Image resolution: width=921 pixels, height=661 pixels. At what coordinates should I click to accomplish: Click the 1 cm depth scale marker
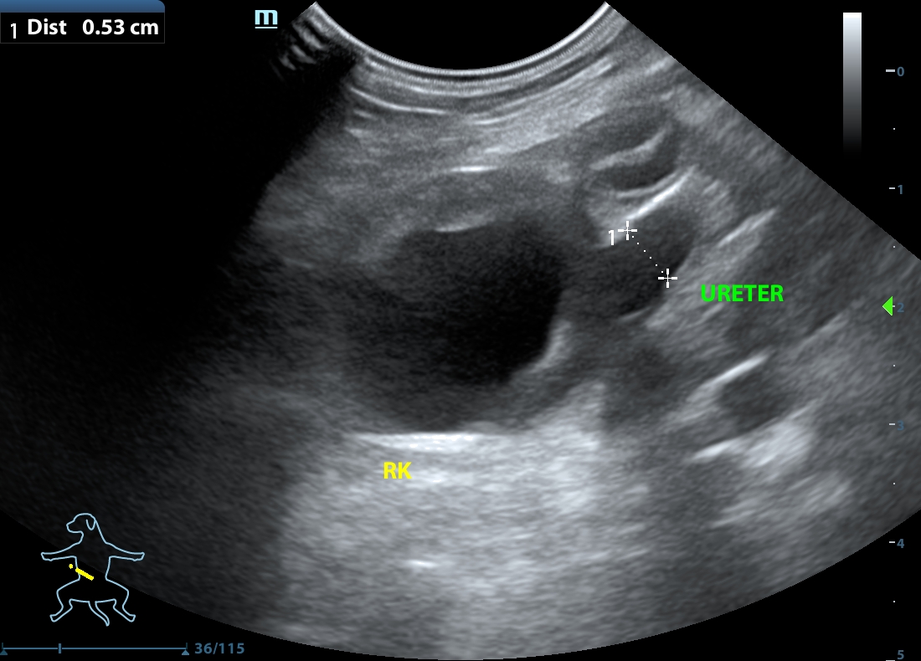898,190
